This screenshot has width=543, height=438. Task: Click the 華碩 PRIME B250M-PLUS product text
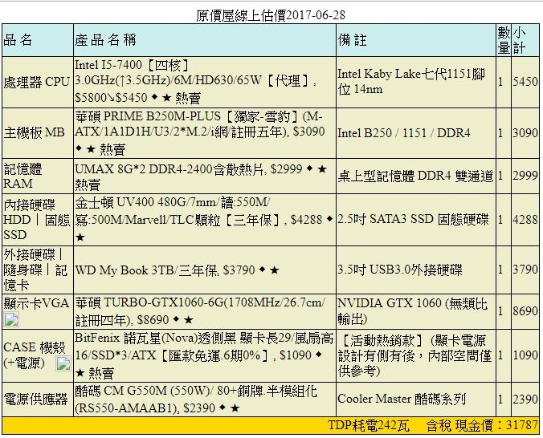tap(200, 133)
